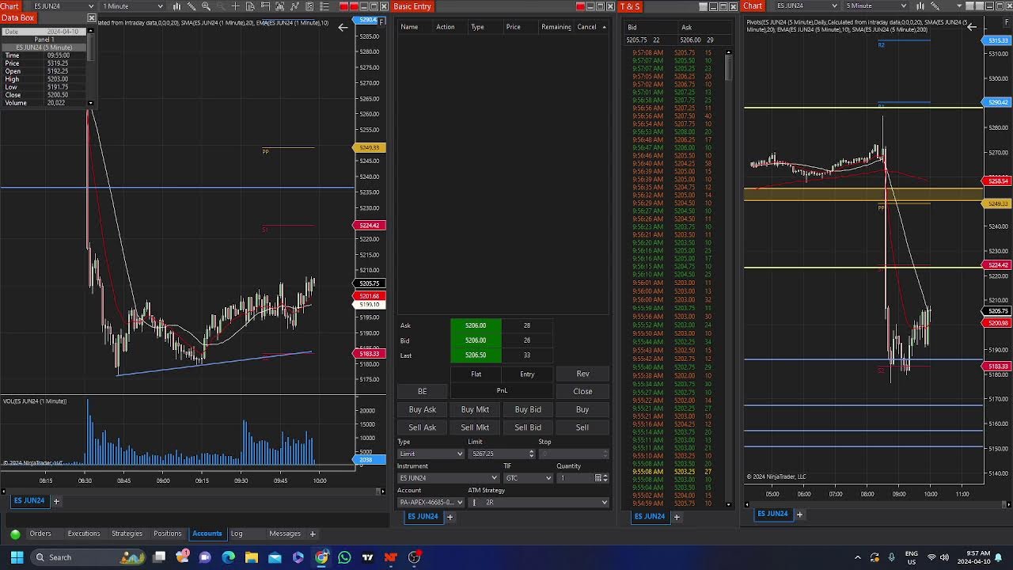Click the F button on the left chart scale
1013x570 pixels.
pos(382,21)
